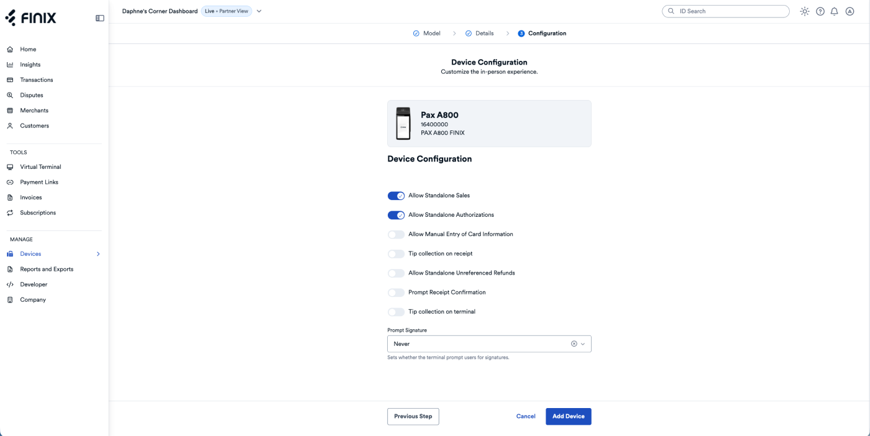Expand the dashboard switcher chevron
This screenshot has height=436, width=870.
259,11
